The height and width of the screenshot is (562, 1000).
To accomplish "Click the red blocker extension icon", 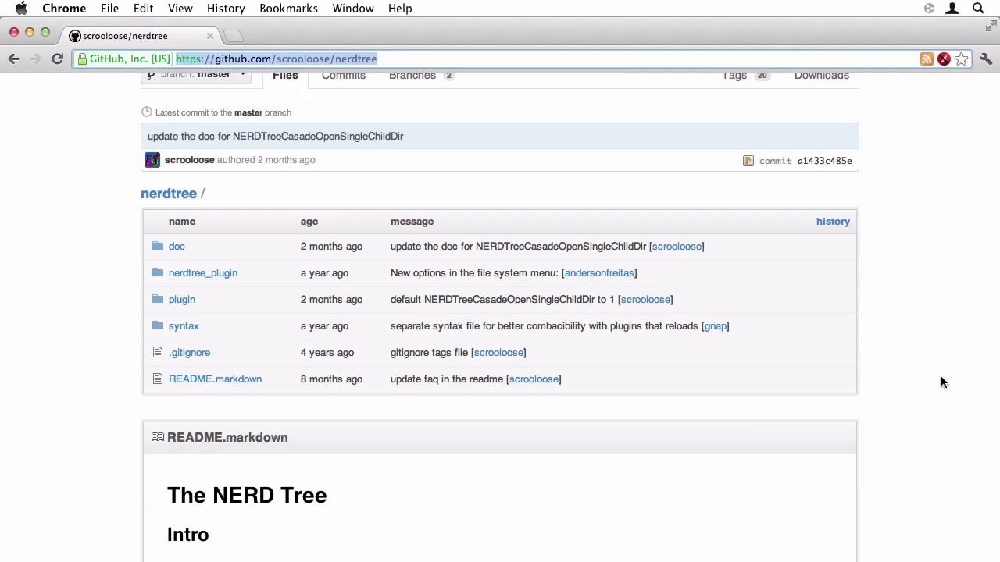I will click(x=944, y=59).
